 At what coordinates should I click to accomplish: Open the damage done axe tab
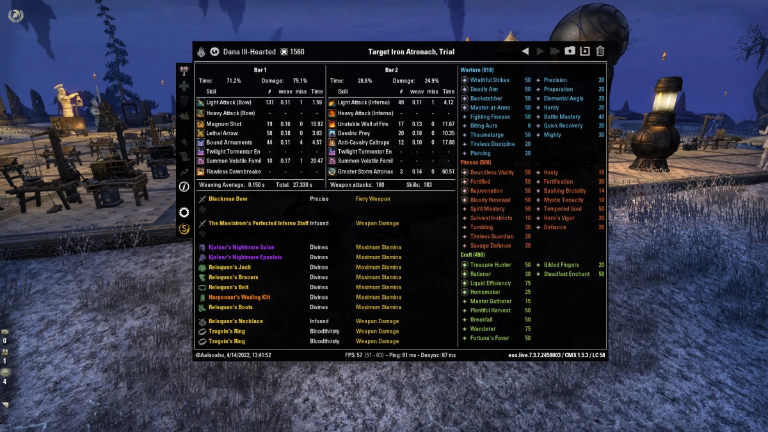pos(184,70)
